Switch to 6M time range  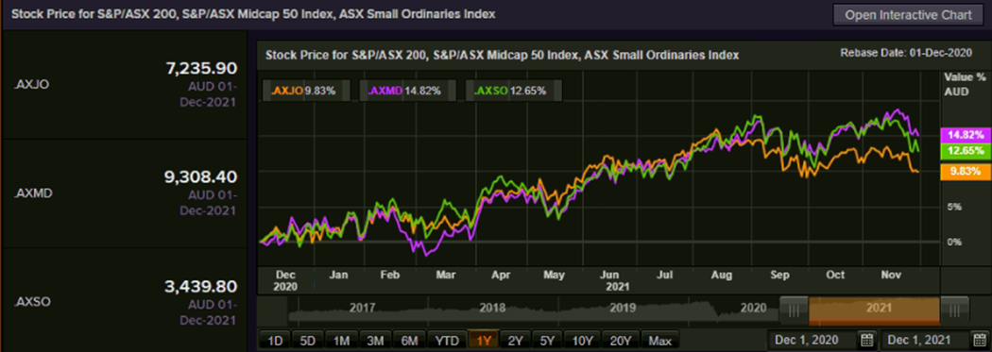pyautogui.click(x=409, y=341)
